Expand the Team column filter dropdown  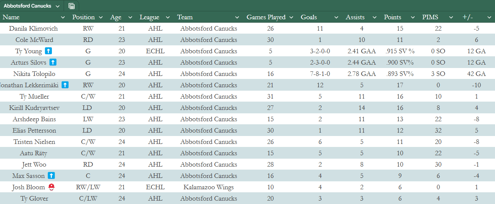tap(237, 17)
